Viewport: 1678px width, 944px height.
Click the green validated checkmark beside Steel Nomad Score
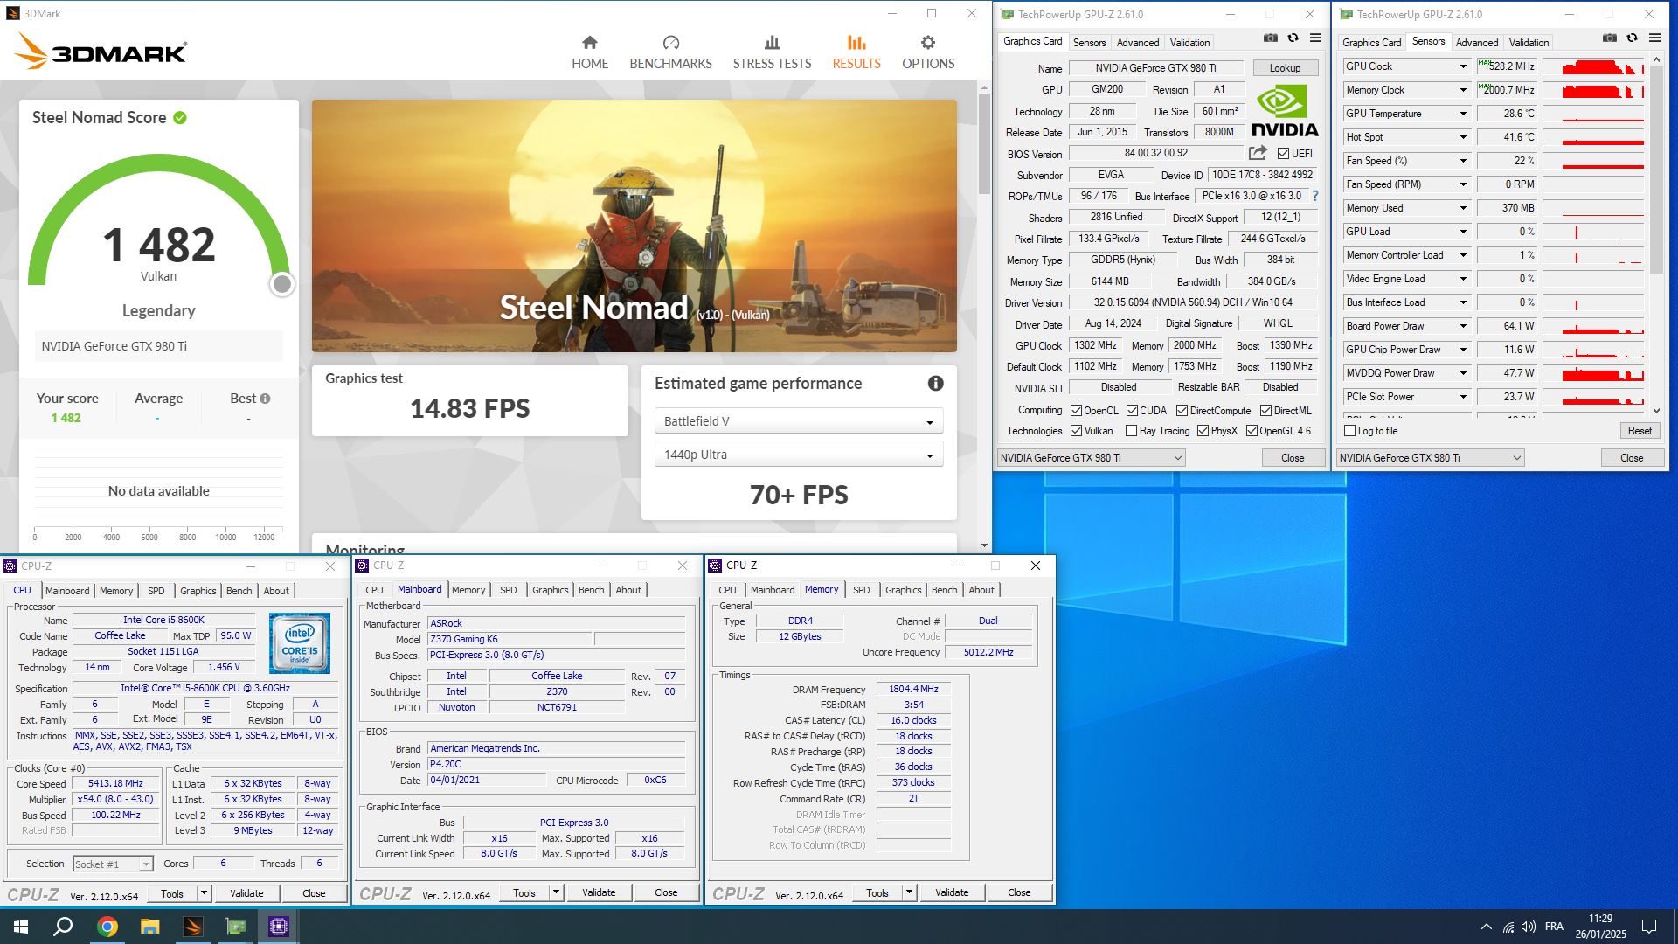pyautogui.click(x=180, y=117)
